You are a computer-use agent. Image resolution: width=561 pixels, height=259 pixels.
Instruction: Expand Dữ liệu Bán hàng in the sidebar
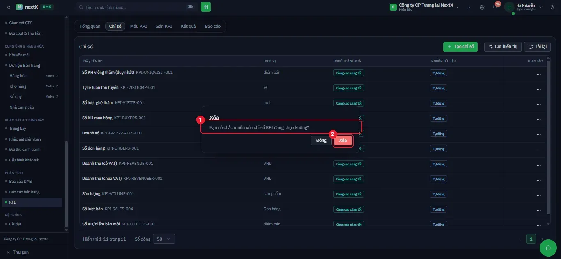(25, 65)
